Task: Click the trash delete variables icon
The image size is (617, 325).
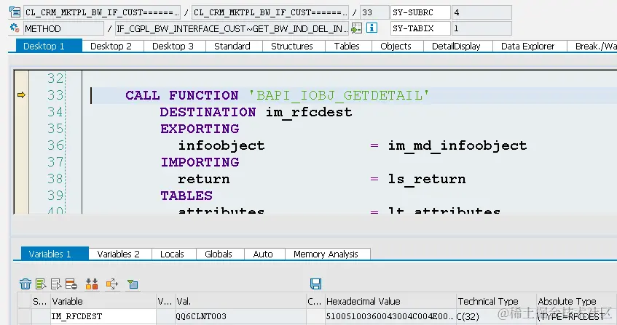Action: (25, 284)
